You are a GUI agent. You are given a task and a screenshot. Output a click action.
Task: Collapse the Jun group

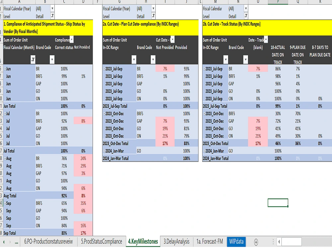[x=5, y=69]
